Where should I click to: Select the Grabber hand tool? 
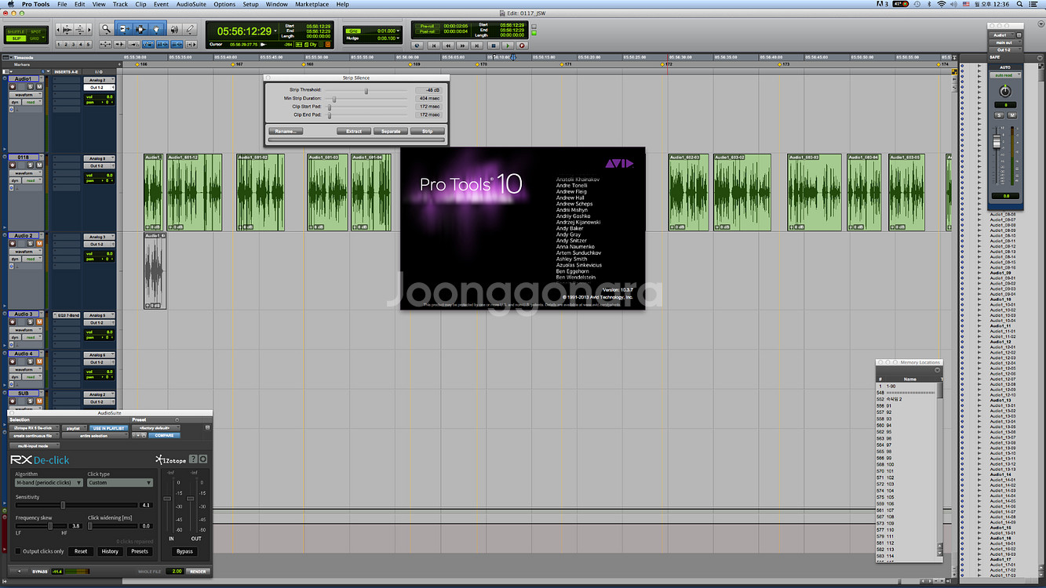[157, 28]
